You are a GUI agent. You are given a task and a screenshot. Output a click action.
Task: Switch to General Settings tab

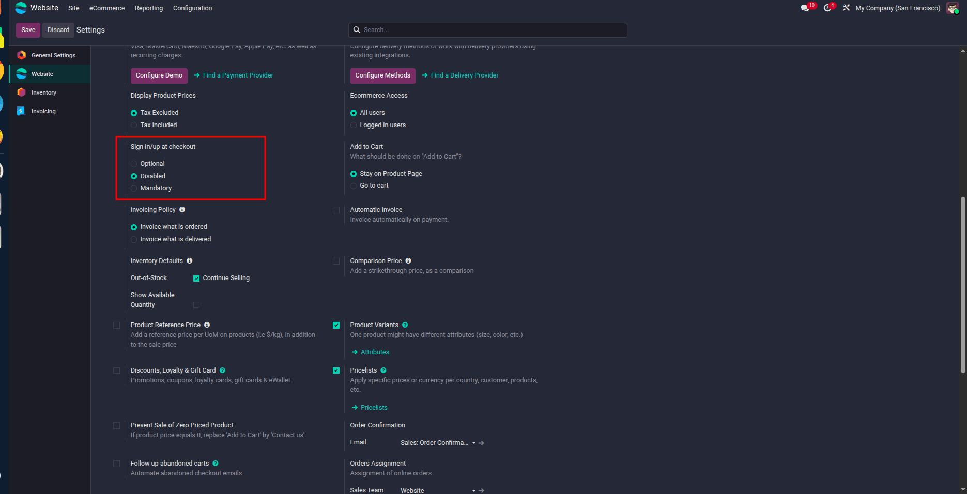click(x=50, y=55)
